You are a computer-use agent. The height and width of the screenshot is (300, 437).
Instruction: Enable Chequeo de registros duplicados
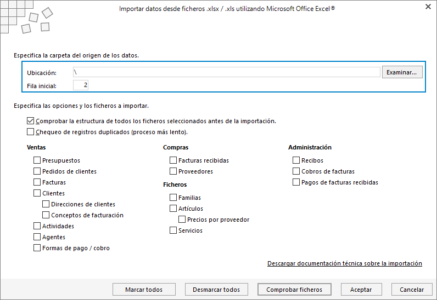click(30, 132)
